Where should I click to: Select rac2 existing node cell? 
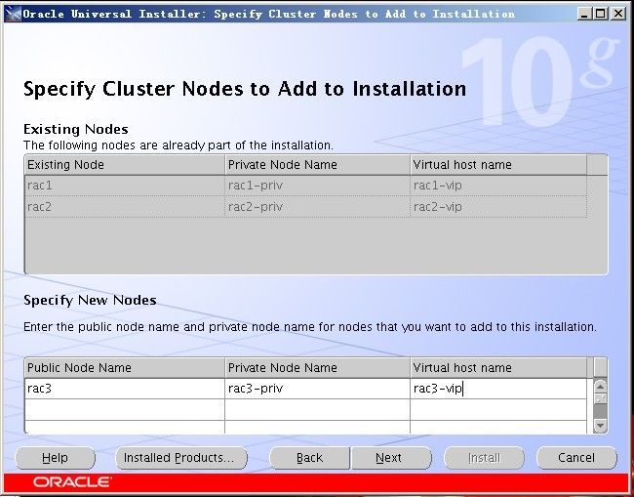[x=125, y=207]
